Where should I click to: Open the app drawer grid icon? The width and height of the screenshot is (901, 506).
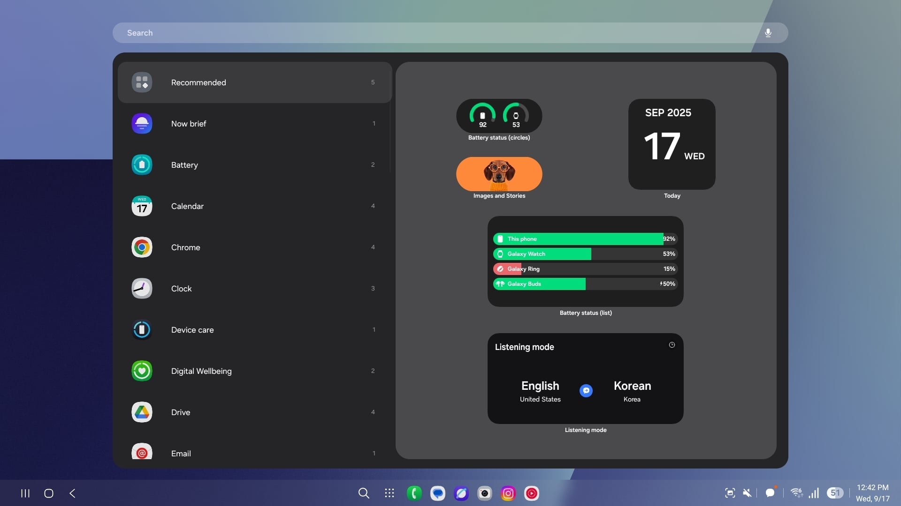pos(389,493)
